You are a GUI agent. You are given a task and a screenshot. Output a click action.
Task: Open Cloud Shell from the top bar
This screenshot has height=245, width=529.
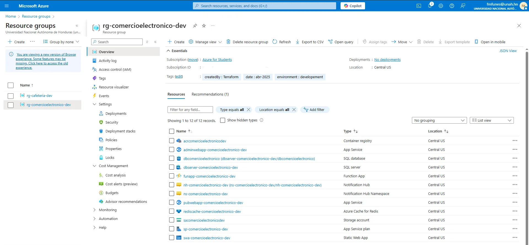pos(419,6)
